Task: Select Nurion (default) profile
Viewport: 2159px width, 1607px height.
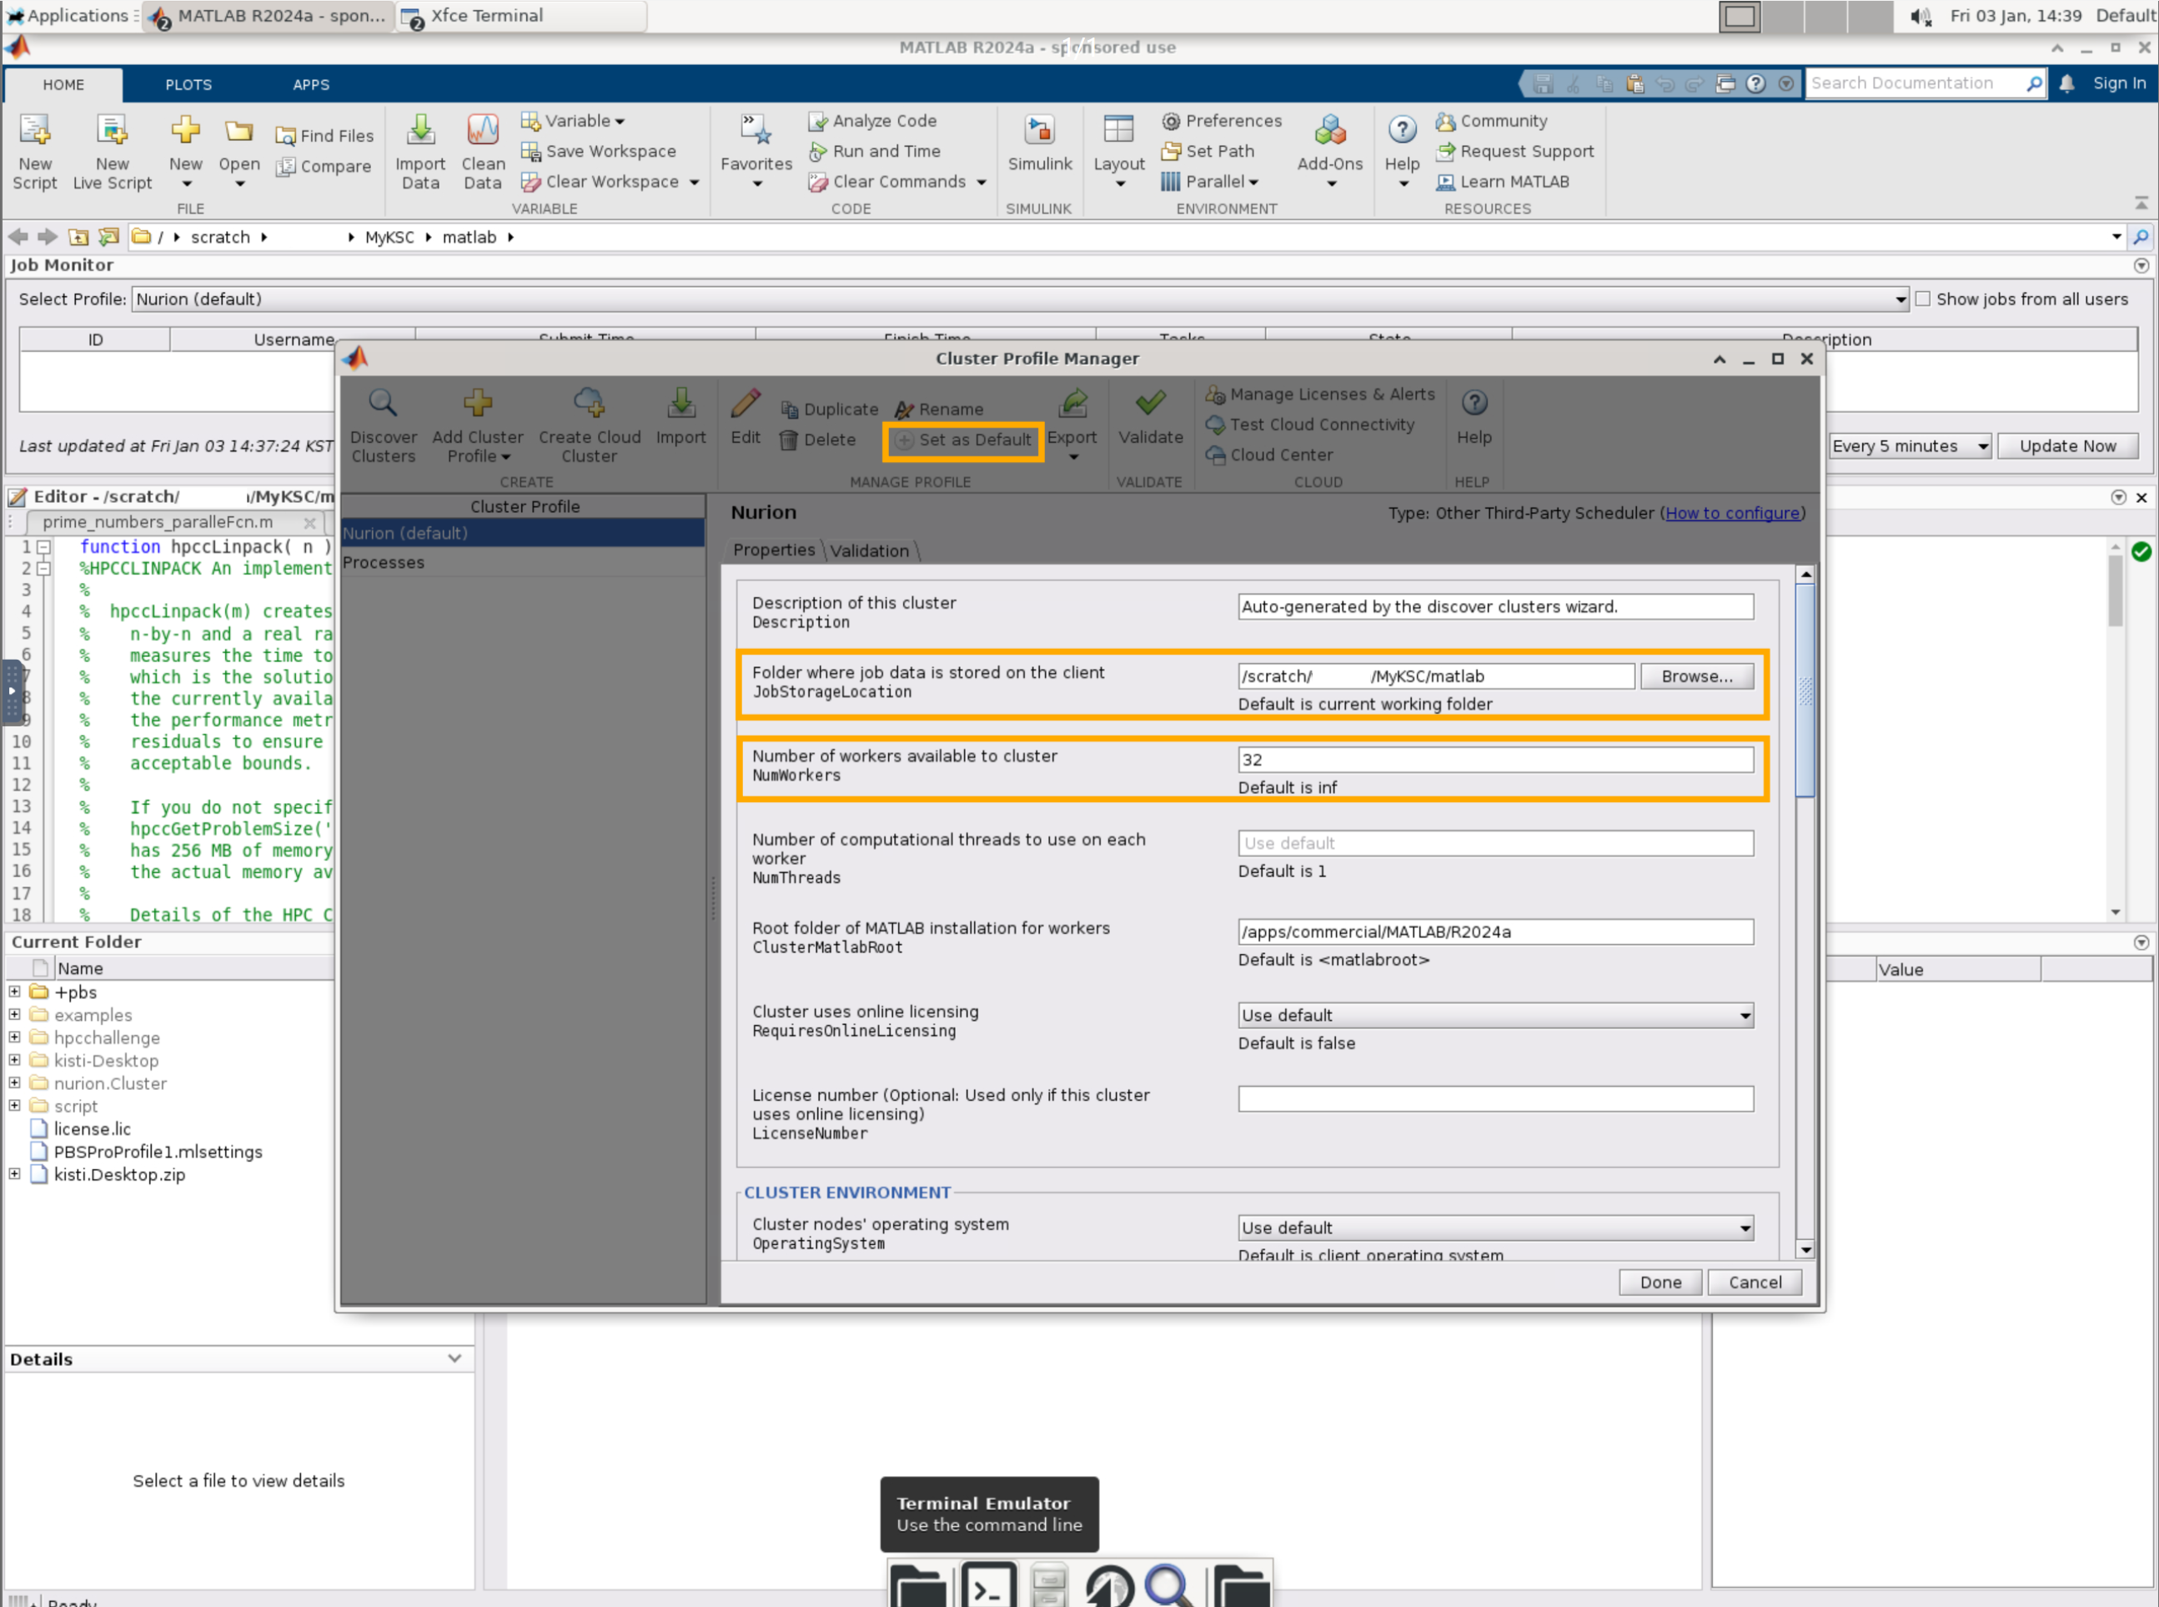Action: click(522, 533)
